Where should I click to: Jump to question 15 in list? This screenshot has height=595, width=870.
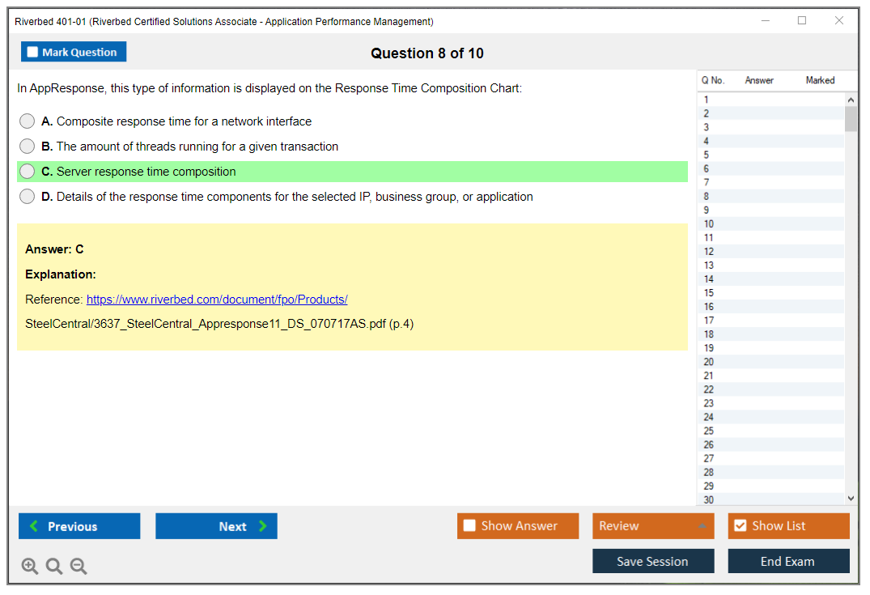click(709, 293)
